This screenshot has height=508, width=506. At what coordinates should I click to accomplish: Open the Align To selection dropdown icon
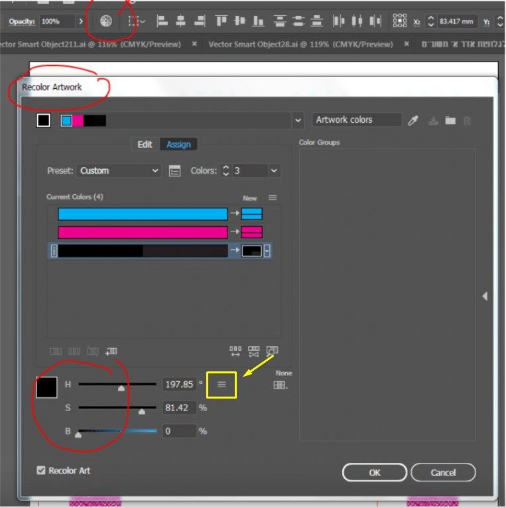pyautogui.click(x=136, y=21)
